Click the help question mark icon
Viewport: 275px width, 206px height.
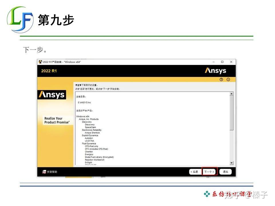221,80
